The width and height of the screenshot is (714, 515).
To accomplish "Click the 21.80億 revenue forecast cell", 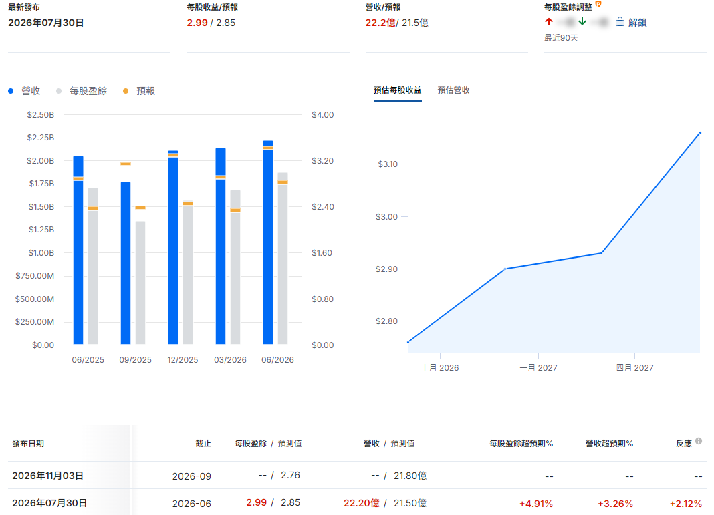I will (410, 476).
